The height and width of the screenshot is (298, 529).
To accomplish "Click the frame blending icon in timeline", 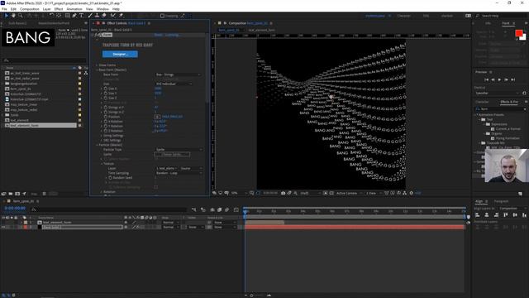I will click(x=220, y=209).
